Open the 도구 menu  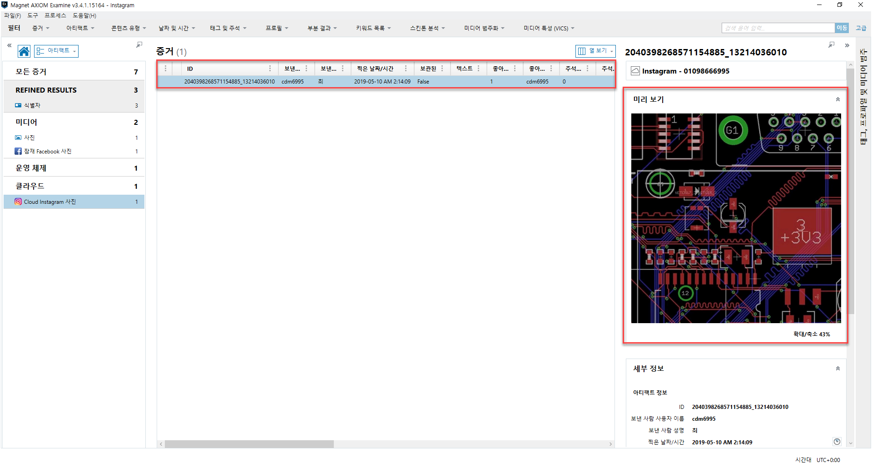[33, 15]
